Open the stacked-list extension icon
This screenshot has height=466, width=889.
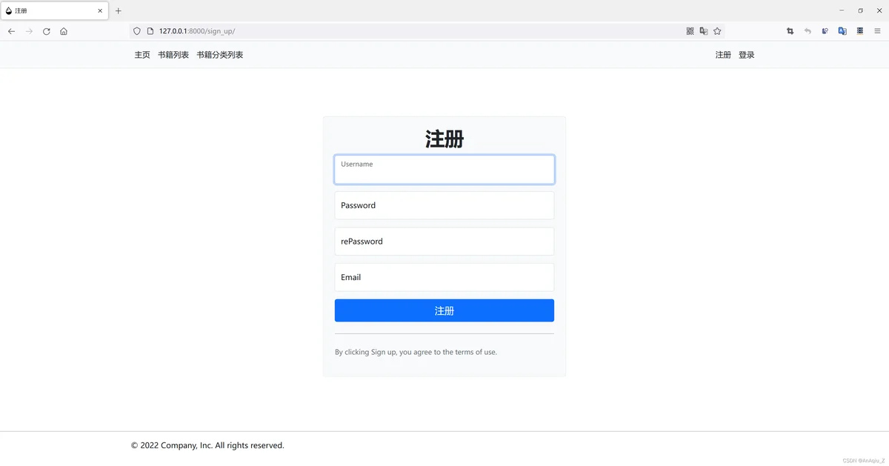tap(860, 31)
